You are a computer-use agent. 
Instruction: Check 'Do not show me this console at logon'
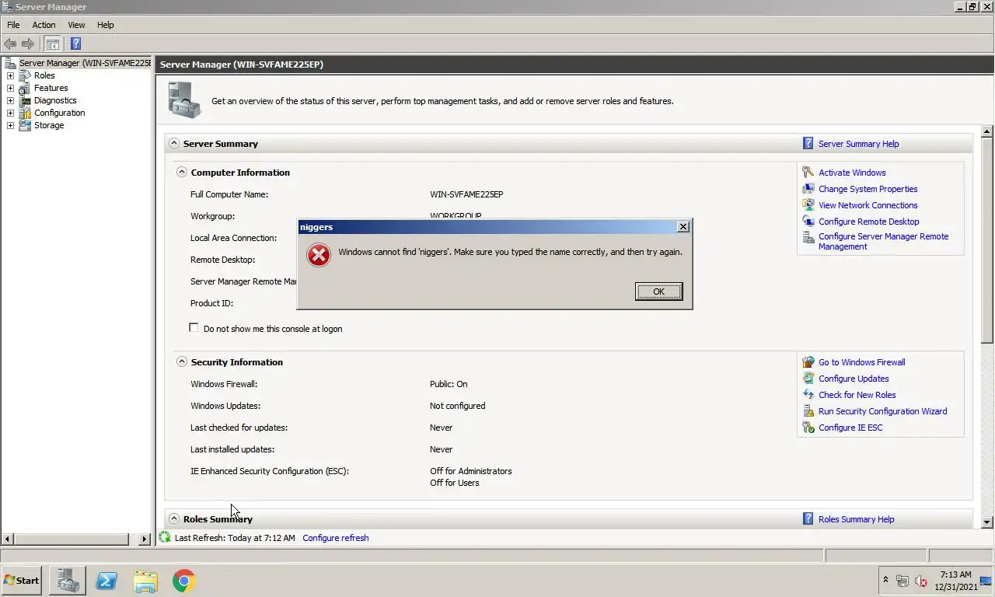(194, 328)
